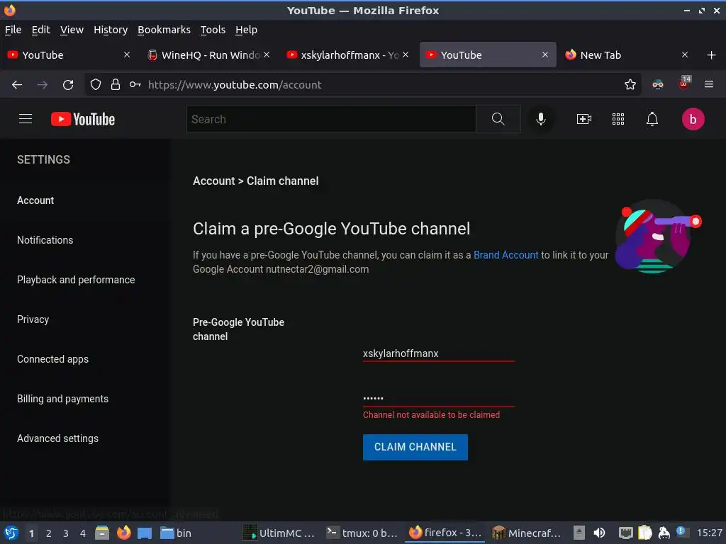726x544 pixels.
Task: Open Advanced settings
Action: point(57,438)
